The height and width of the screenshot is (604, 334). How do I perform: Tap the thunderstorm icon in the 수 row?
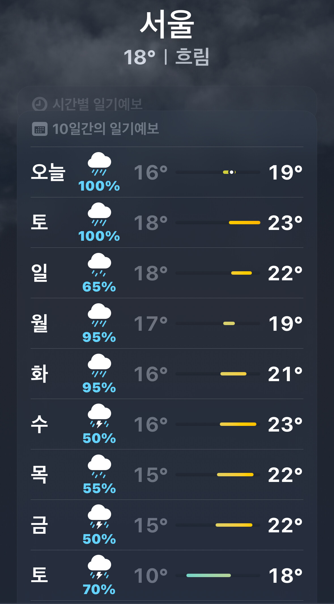pos(99,416)
